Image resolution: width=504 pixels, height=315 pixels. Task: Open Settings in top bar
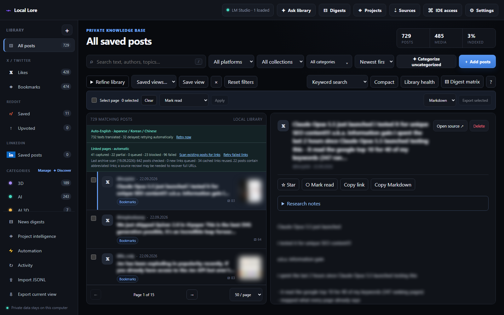pos(482,10)
